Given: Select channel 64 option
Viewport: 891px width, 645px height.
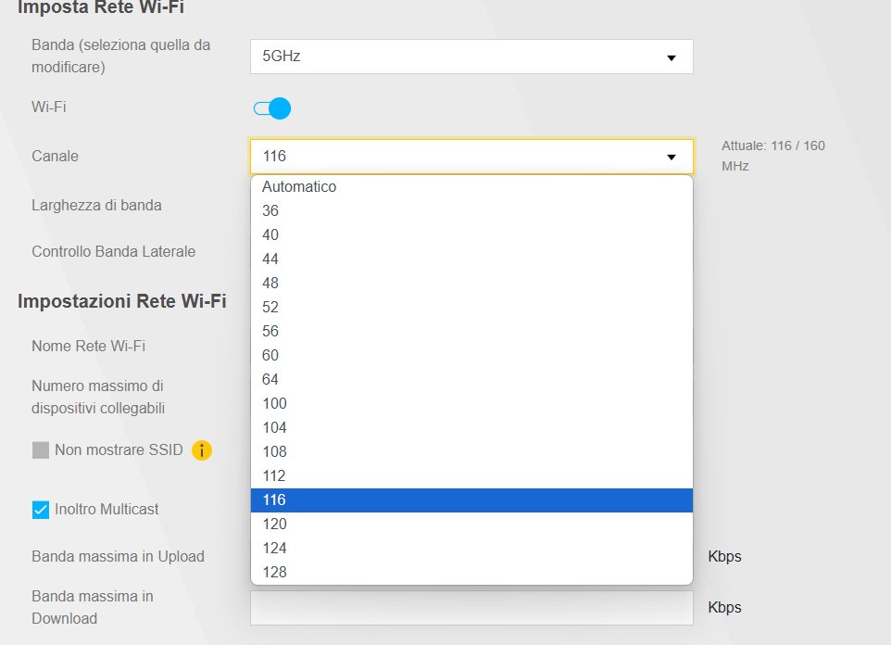Looking at the screenshot, I should click(x=471, y=379).
